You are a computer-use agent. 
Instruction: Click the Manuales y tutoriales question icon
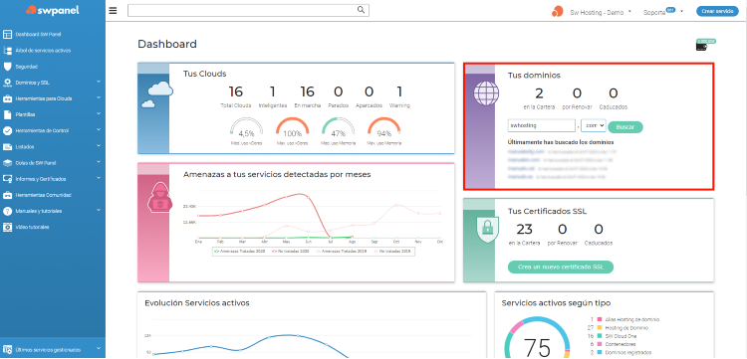coord(7,211)
